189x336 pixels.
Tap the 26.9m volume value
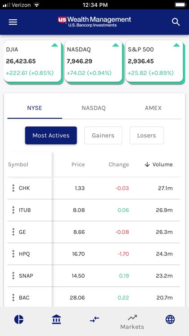pyautogui.click(x=164, y=210)
